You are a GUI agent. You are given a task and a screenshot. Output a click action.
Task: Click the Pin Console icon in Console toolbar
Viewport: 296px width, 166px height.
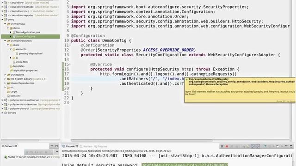(265, 146)
